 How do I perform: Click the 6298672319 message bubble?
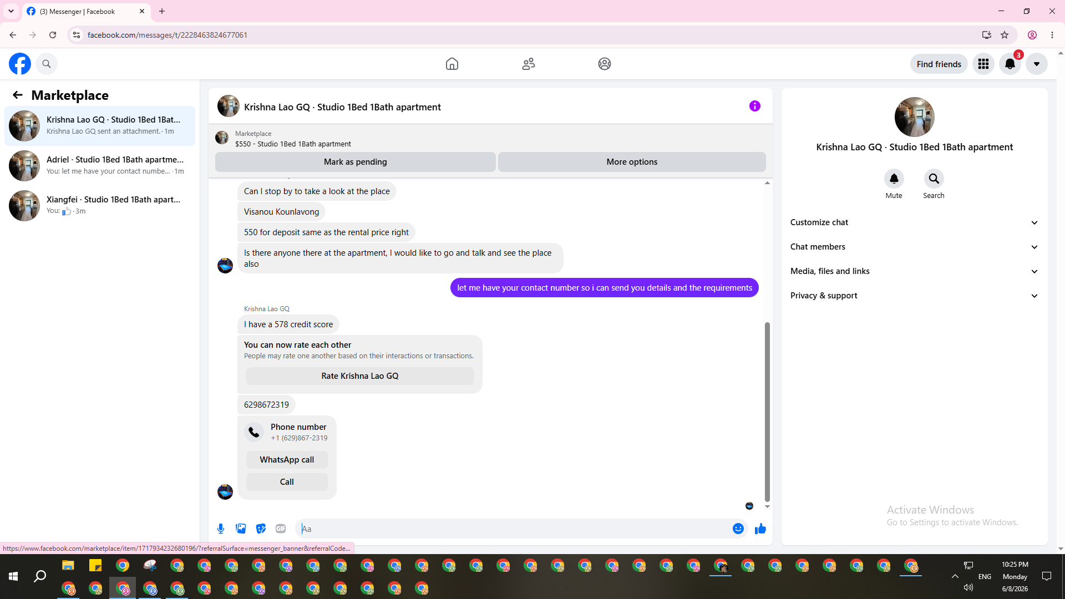point(266,405)
